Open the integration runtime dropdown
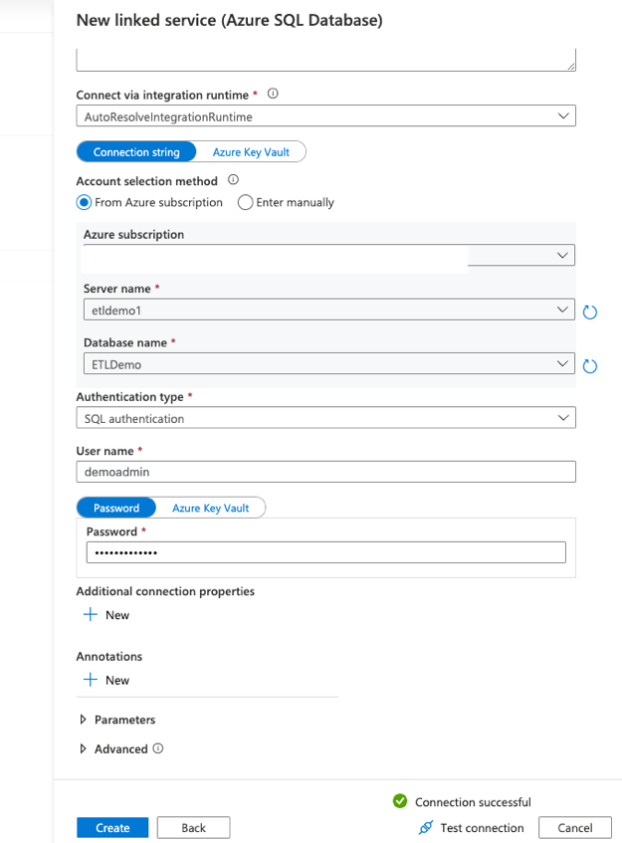Viewport: 622px width, 843px height. pos(325,116)
